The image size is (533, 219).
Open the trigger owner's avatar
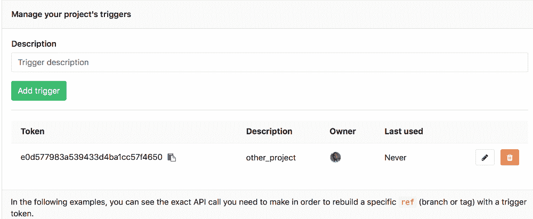335,157
